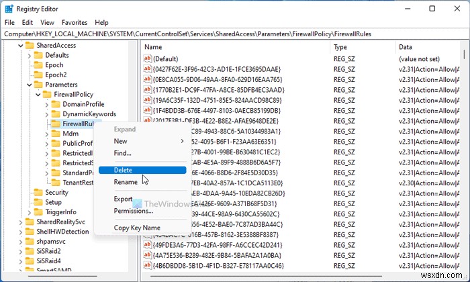470x282 pixels.
Task: Click the FirewallPolicy folder icon
Action: click(47, 95)
